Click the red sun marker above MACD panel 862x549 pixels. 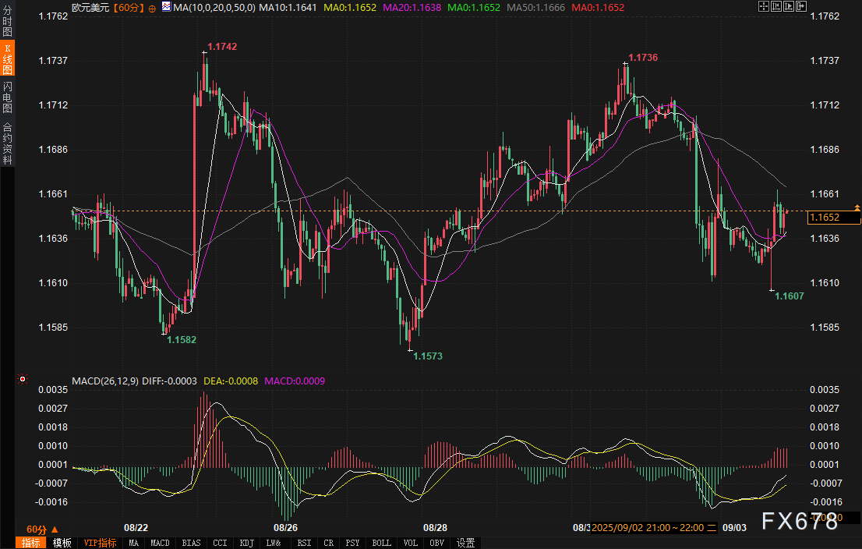(x=22, y=381)
